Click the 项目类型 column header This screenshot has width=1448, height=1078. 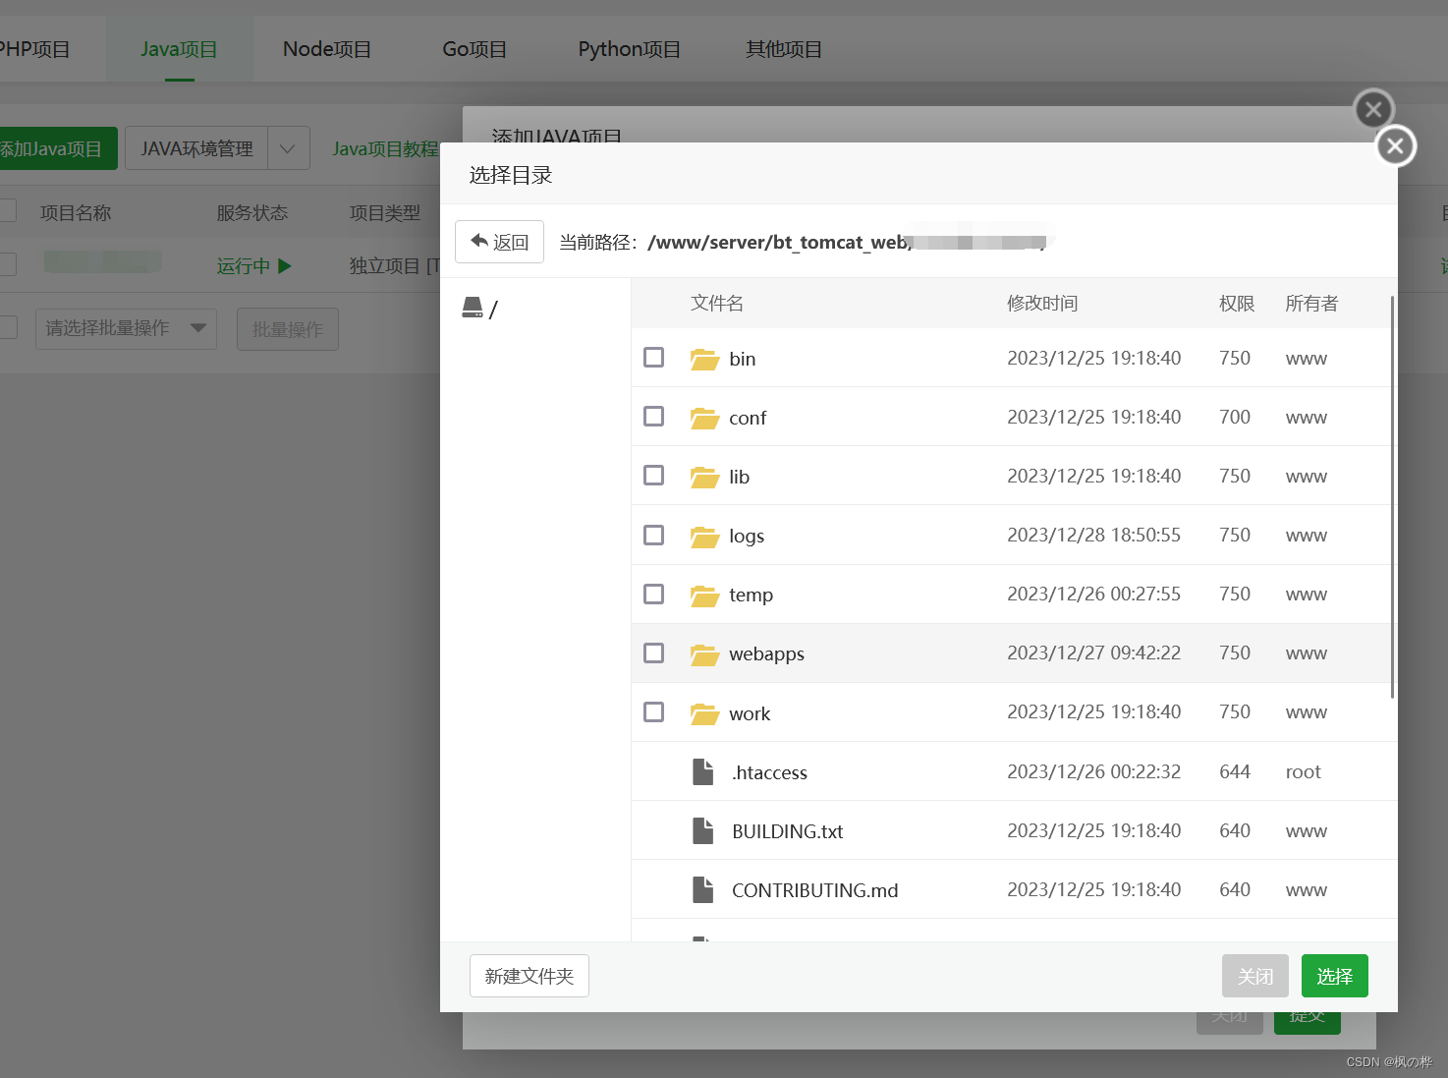coord(385,212)
